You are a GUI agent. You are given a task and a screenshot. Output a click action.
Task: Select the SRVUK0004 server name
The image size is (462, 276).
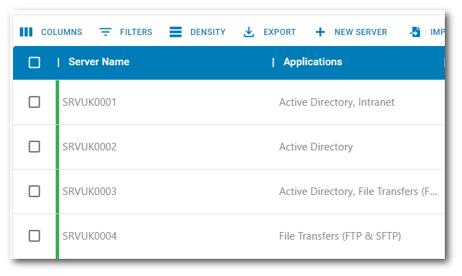pyautogui.click(x=89, y=236)
